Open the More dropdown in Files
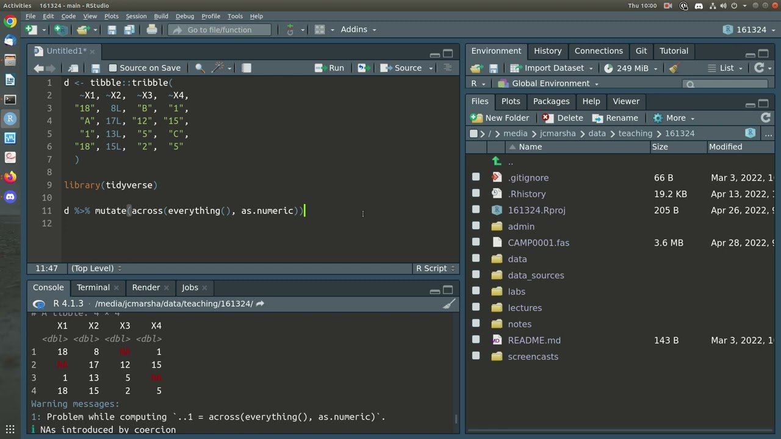781x439 pixels. (674, 118)
